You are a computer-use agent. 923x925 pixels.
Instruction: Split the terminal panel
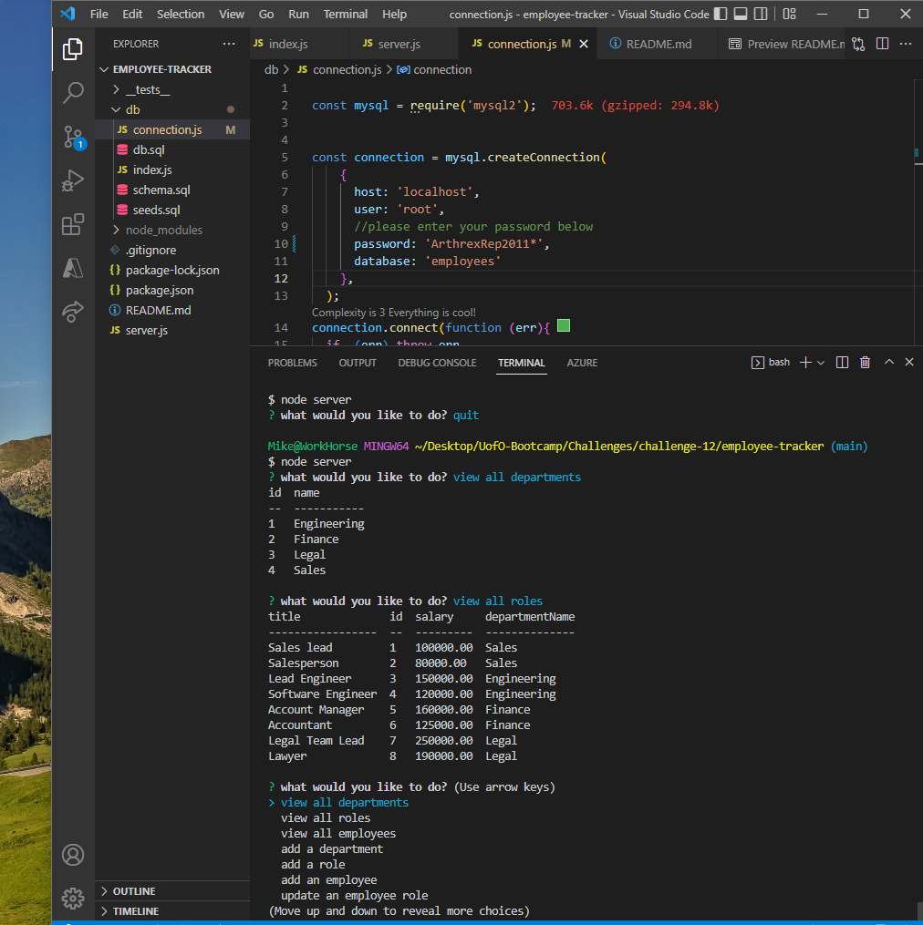pyautogui.click(x=842, y=362)
